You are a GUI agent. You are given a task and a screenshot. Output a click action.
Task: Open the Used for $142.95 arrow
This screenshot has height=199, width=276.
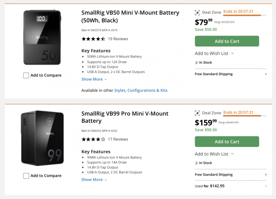click(x=266, y=186)
